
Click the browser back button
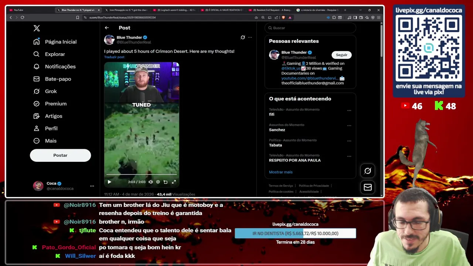point(11,17)
